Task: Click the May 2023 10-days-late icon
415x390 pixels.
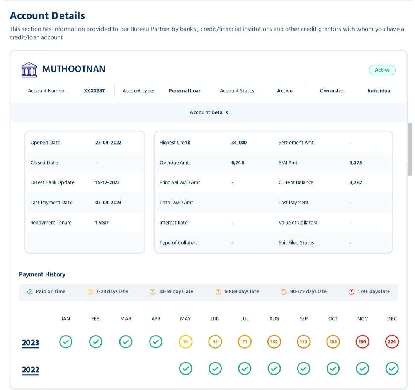Action: 185,342
